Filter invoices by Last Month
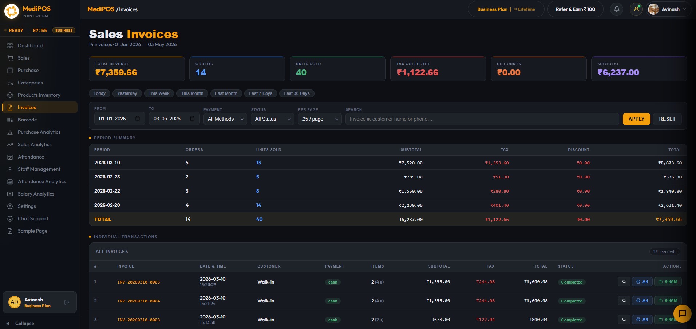696x329 pixels. coord(226,93)
